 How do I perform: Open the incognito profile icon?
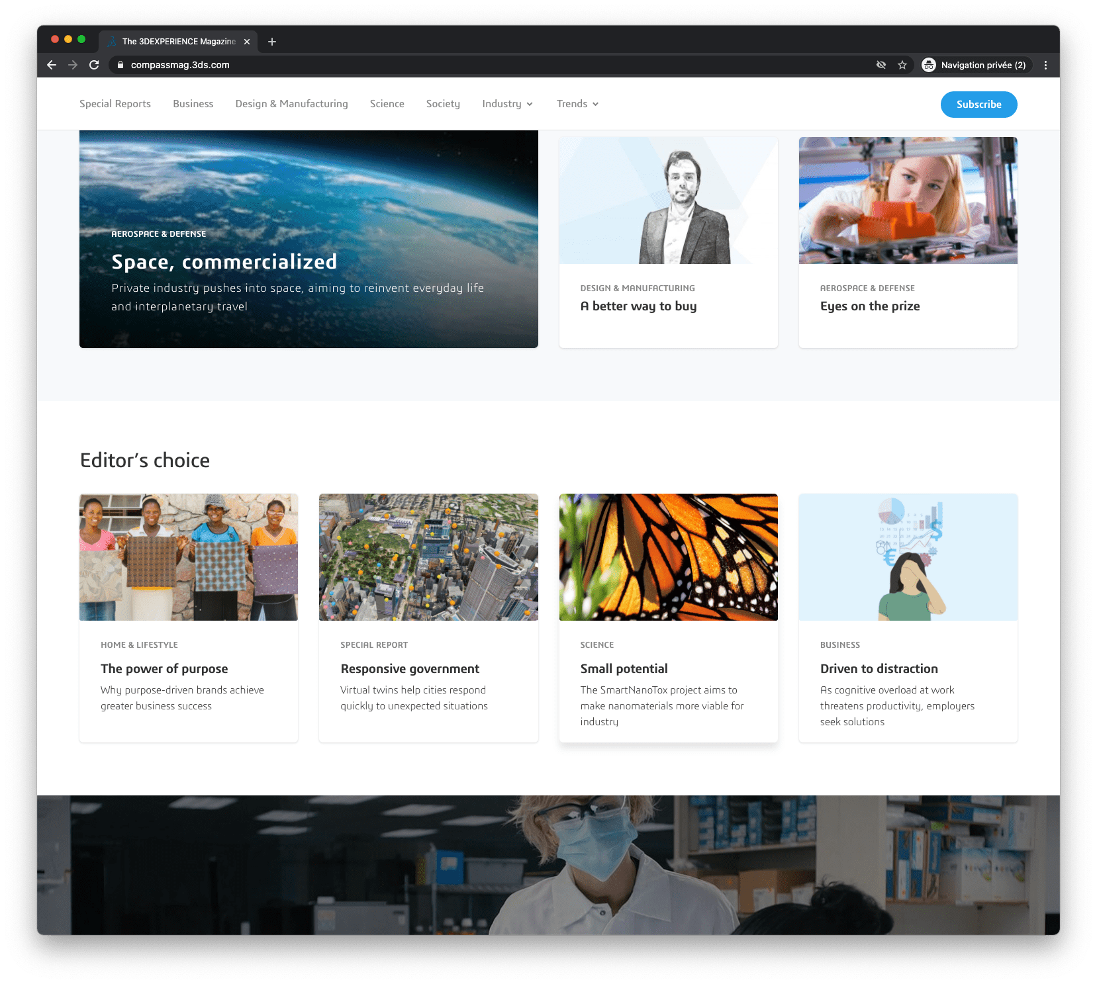pyautogui.click(x=929, y=65)
